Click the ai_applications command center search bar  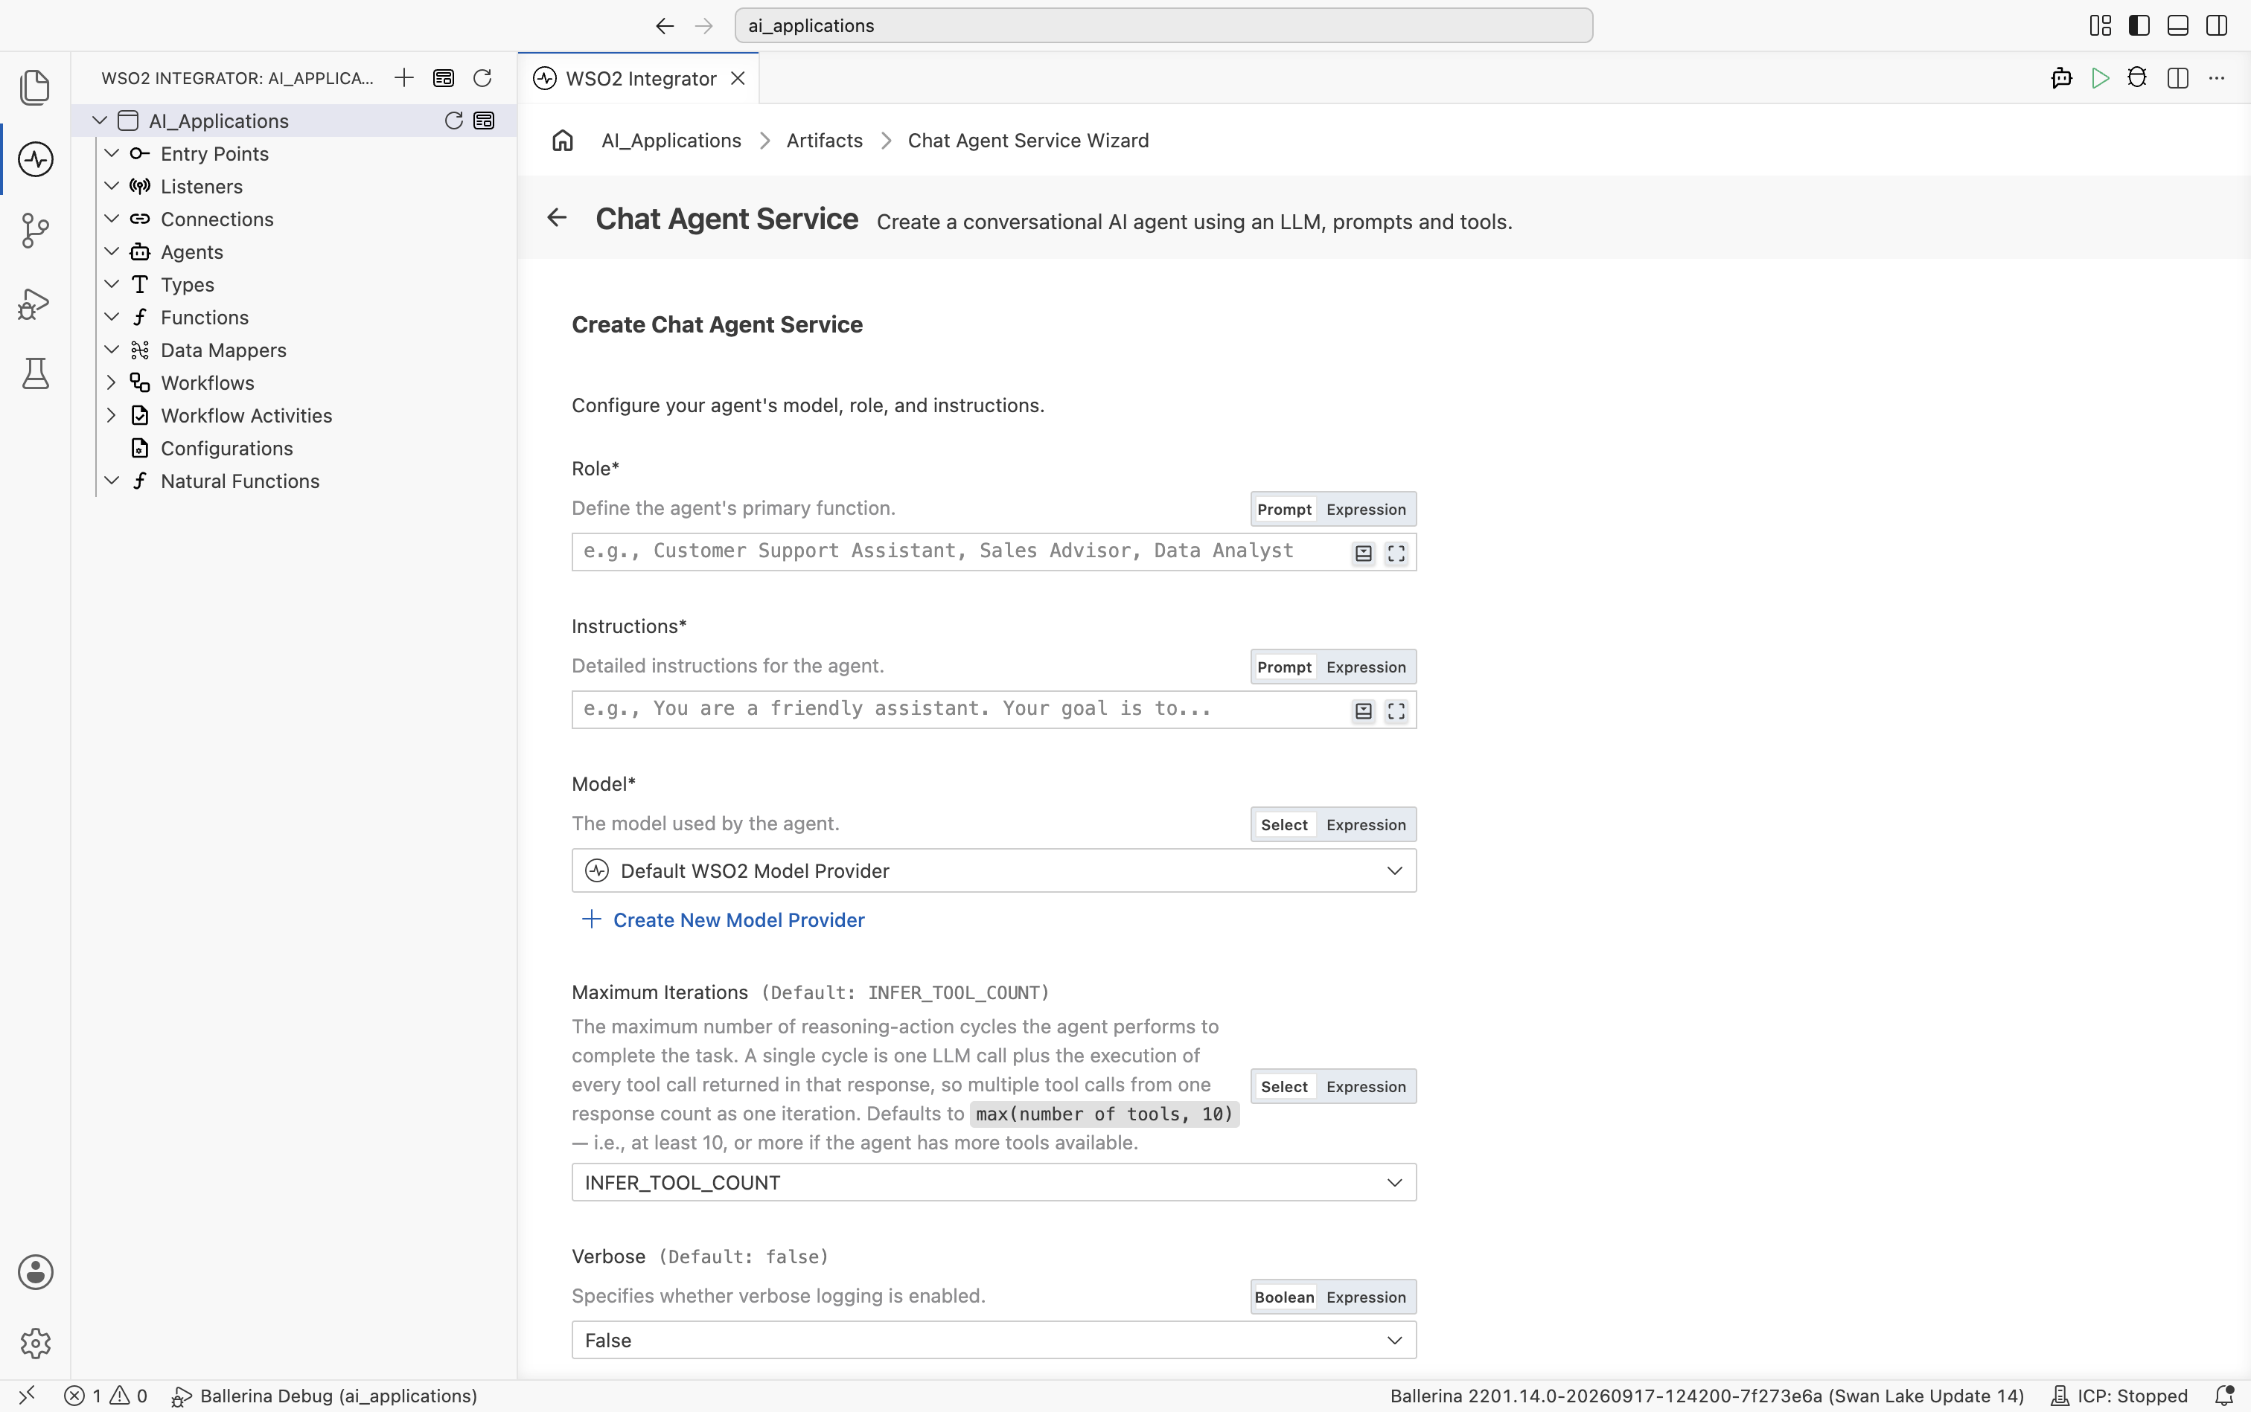(x=1163, y=25)
